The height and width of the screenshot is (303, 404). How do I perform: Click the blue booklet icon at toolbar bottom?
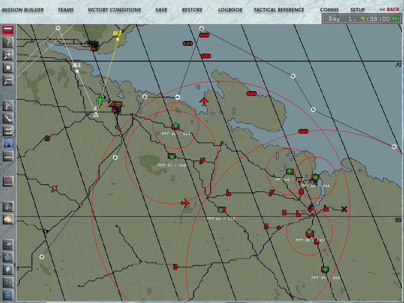pyautogui.click(x=8, y=294)
